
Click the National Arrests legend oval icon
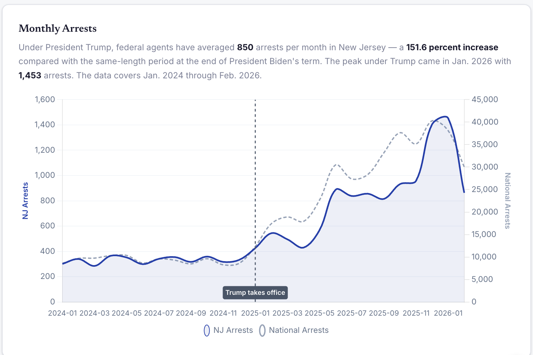[x=262, y=331]
